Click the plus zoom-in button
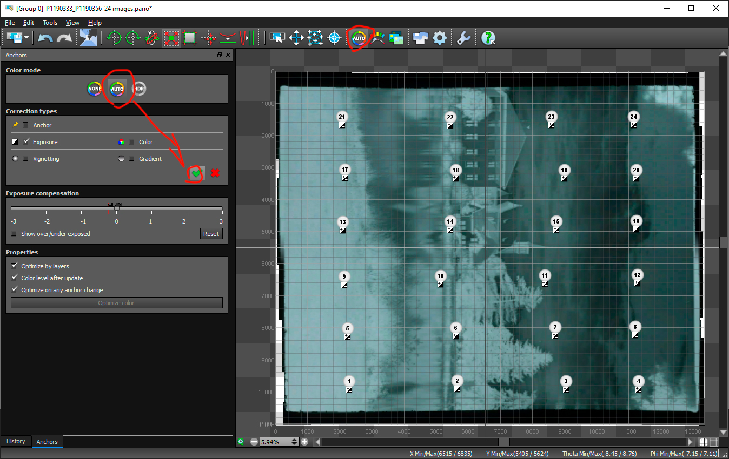Viewport: 729px width, 459px height. pos(304,442)
